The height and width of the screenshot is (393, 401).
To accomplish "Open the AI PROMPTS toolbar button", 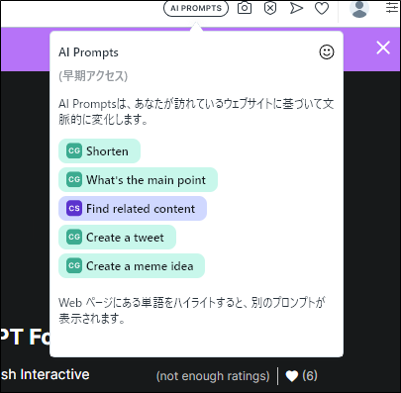I will point(196,8).
